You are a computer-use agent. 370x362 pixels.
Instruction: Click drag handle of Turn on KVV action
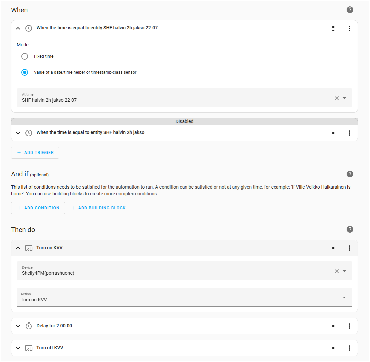[x=333, y=248]
